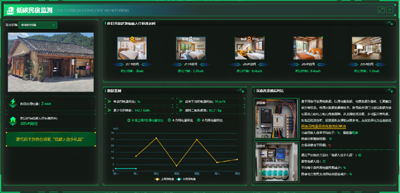Click the silver medal badge on room 211

tap(191, 39)
